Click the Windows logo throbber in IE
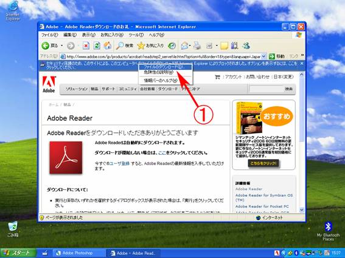The image size is (345, 258). click(x=299, y=35)
